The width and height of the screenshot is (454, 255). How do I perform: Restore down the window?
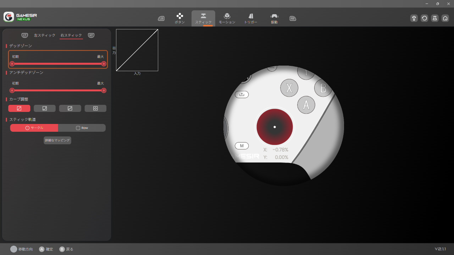click(437, 4)
